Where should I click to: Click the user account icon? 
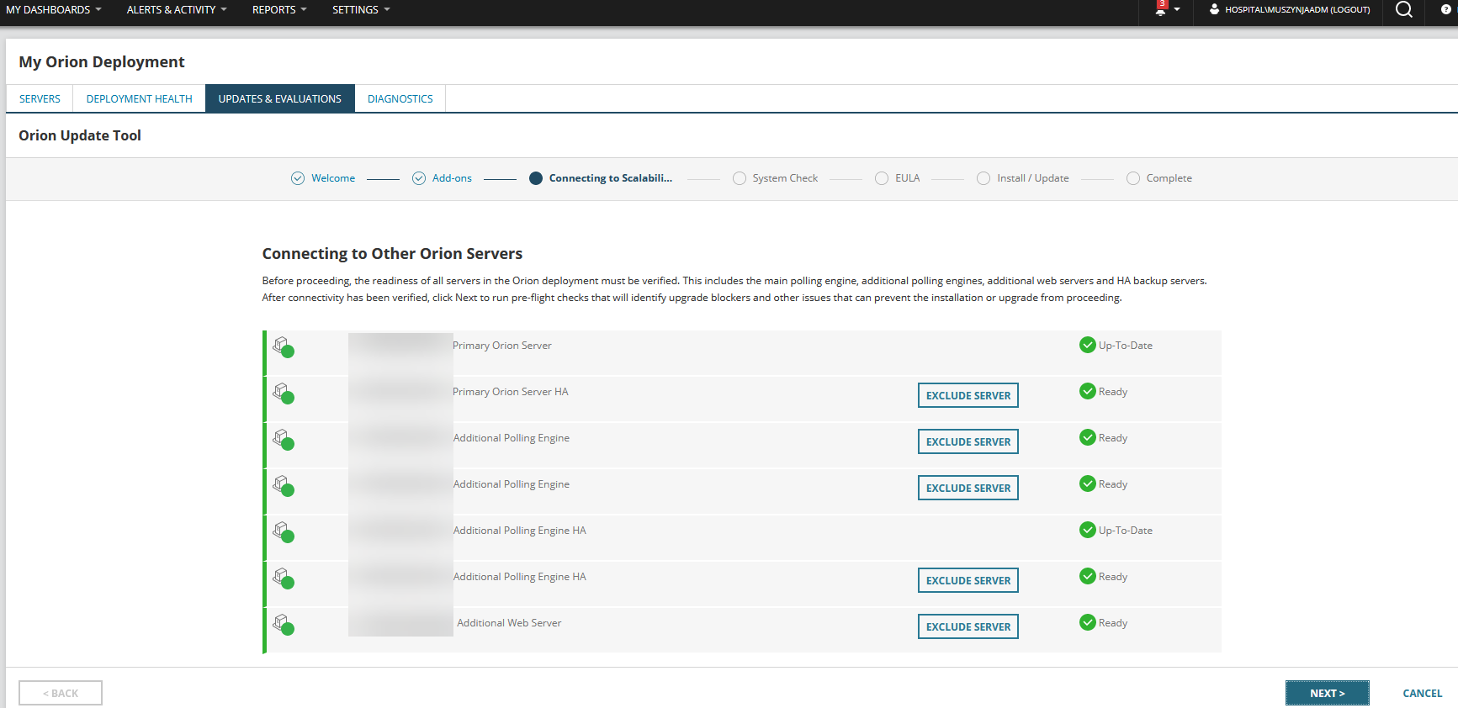(1214, 9)
